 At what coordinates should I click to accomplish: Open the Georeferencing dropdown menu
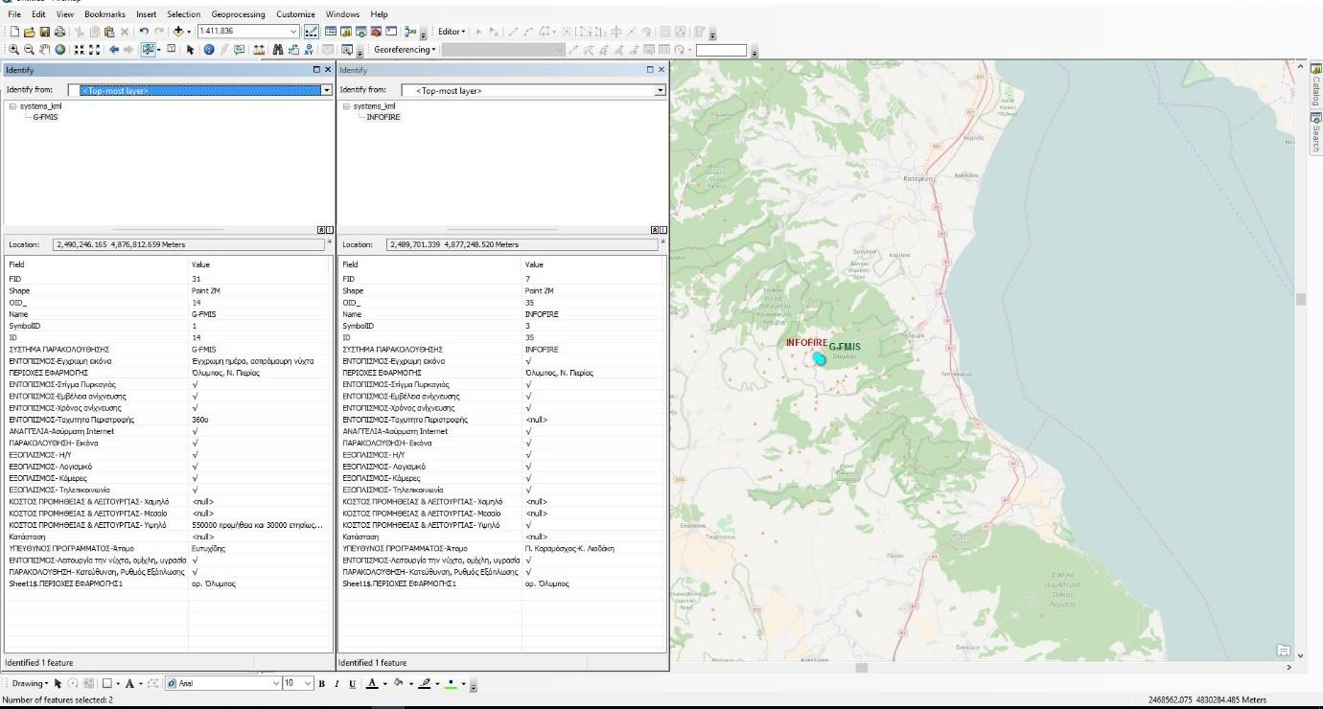(x=405, y=50)
